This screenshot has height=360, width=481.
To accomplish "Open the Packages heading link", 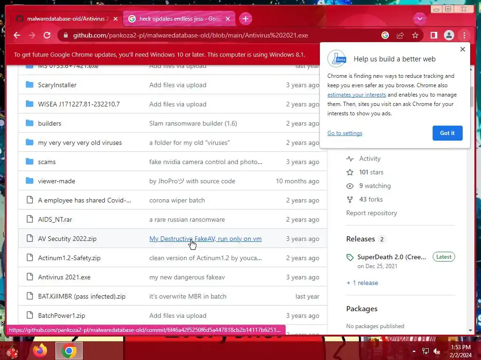I will click(362, 308).
